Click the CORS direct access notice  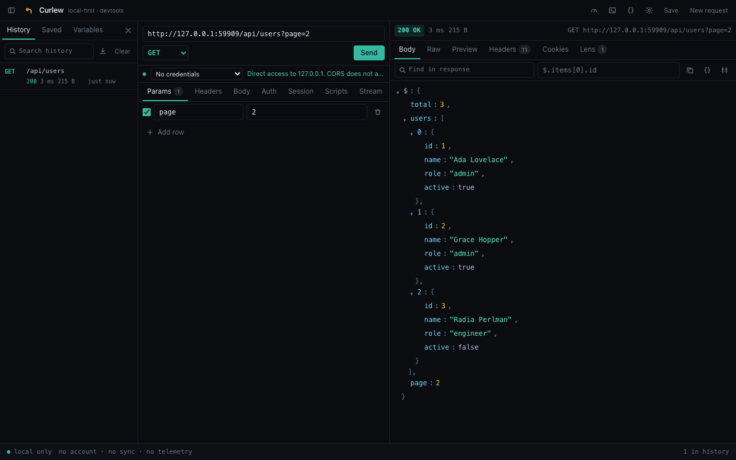315,74
